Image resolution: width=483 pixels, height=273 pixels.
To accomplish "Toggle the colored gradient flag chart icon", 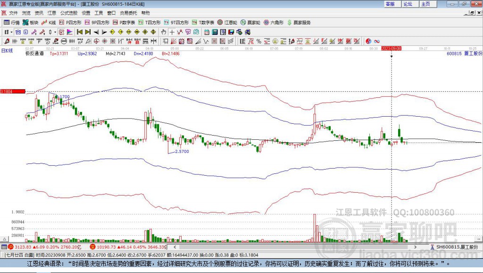I will [70, 32].
